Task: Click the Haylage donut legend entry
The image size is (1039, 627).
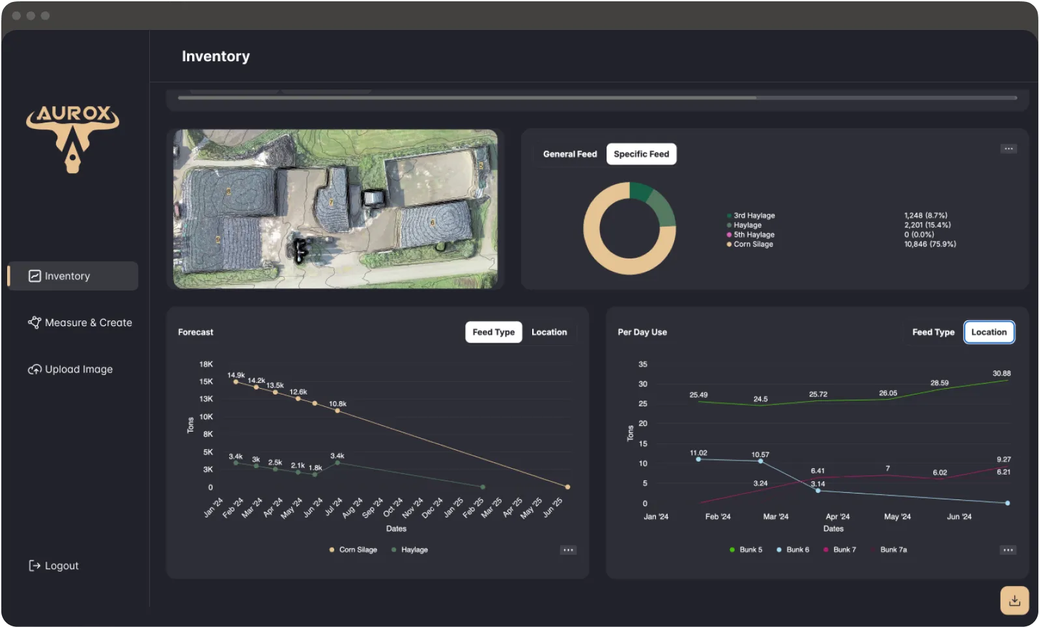Action: pos(744,225)
